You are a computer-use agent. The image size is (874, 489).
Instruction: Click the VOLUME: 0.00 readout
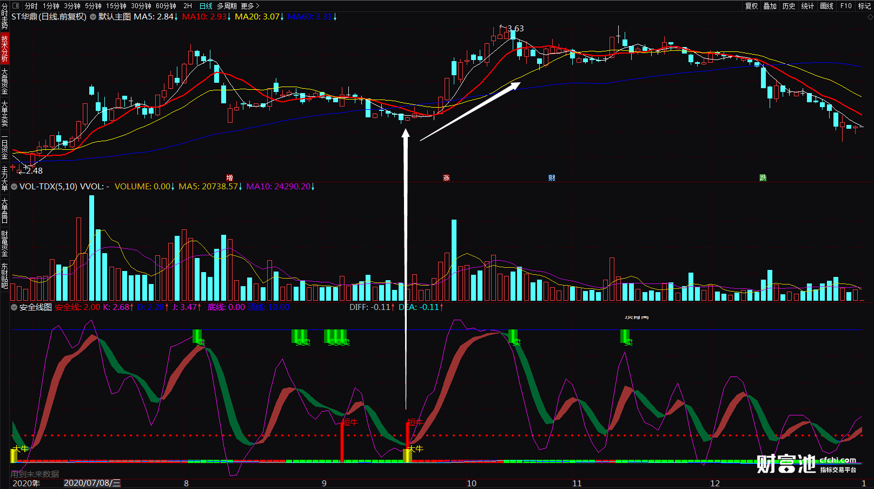coord(144,187)
